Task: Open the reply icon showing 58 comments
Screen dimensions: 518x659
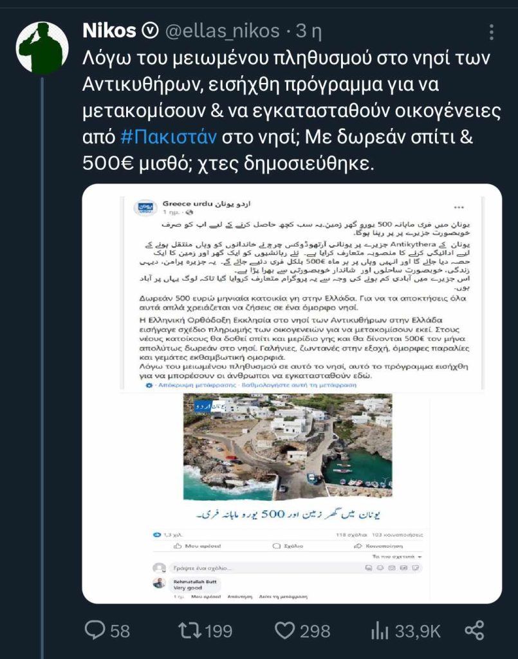Action: pos(107,631)
